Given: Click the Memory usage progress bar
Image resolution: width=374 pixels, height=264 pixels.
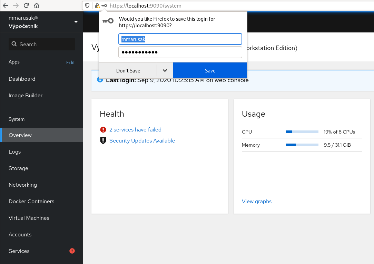Looking at the screenshot, I should [x=302, y=145].
